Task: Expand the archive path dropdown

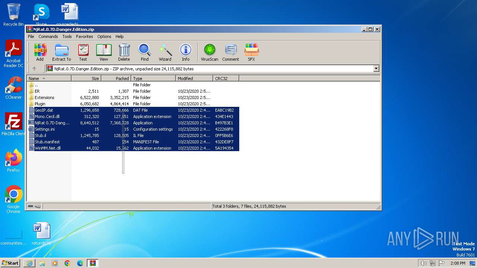Action: coord(376,68)
